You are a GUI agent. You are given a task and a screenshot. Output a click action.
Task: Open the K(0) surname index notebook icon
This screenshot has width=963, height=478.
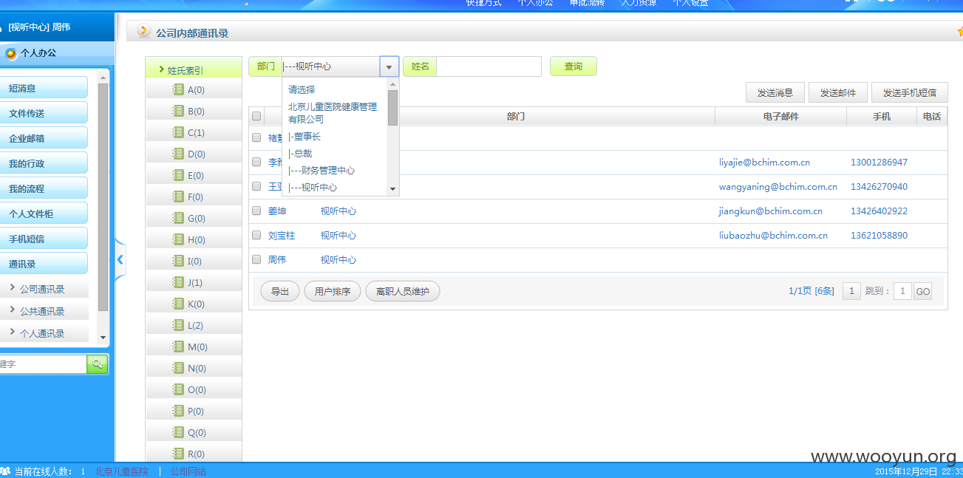177,304
